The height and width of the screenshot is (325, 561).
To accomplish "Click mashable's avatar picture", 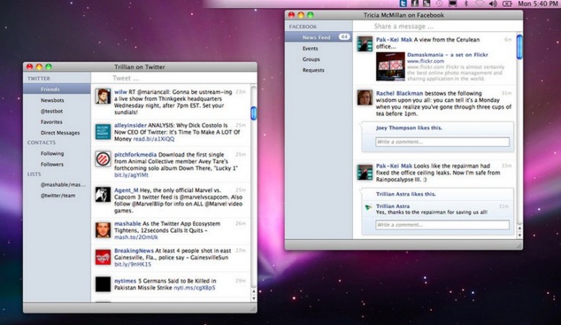I will 103,230.
